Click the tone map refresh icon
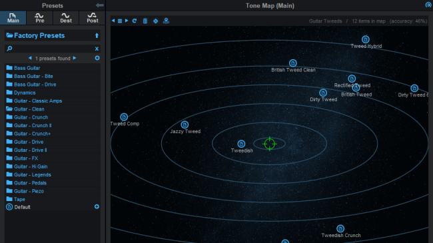The height and width of the screenshot is (243, 433). point(135,21)
